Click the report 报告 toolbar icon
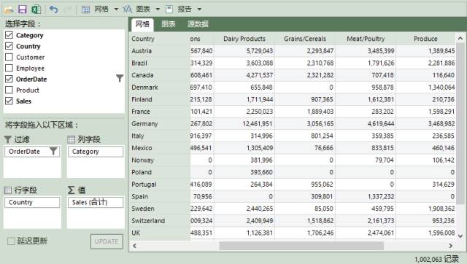Image resolution: width=467 pixels, height=264 pixels. [x=169, y=9]
